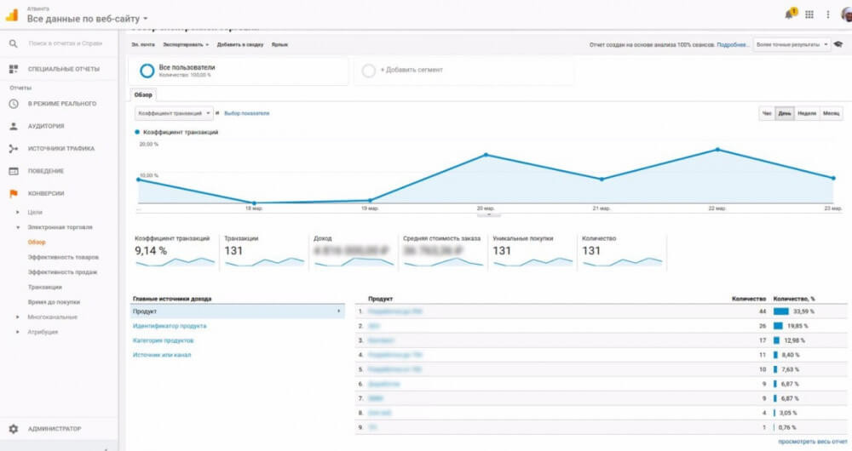Open the notifications bell icon
This screenshot has height=451, width=852.
click(x=790, y=14)
